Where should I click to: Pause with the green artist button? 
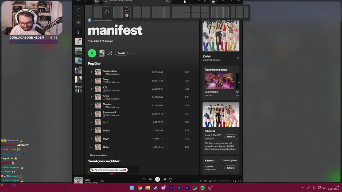coord(92,53)
